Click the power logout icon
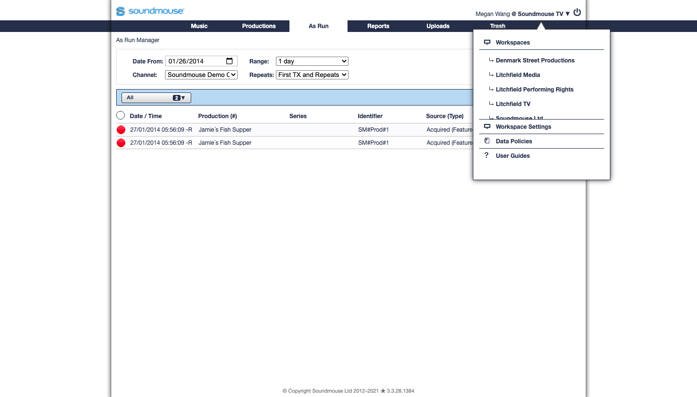Image resolution: width=697 pixels, height=397 pixels. (x=577, y=13)
